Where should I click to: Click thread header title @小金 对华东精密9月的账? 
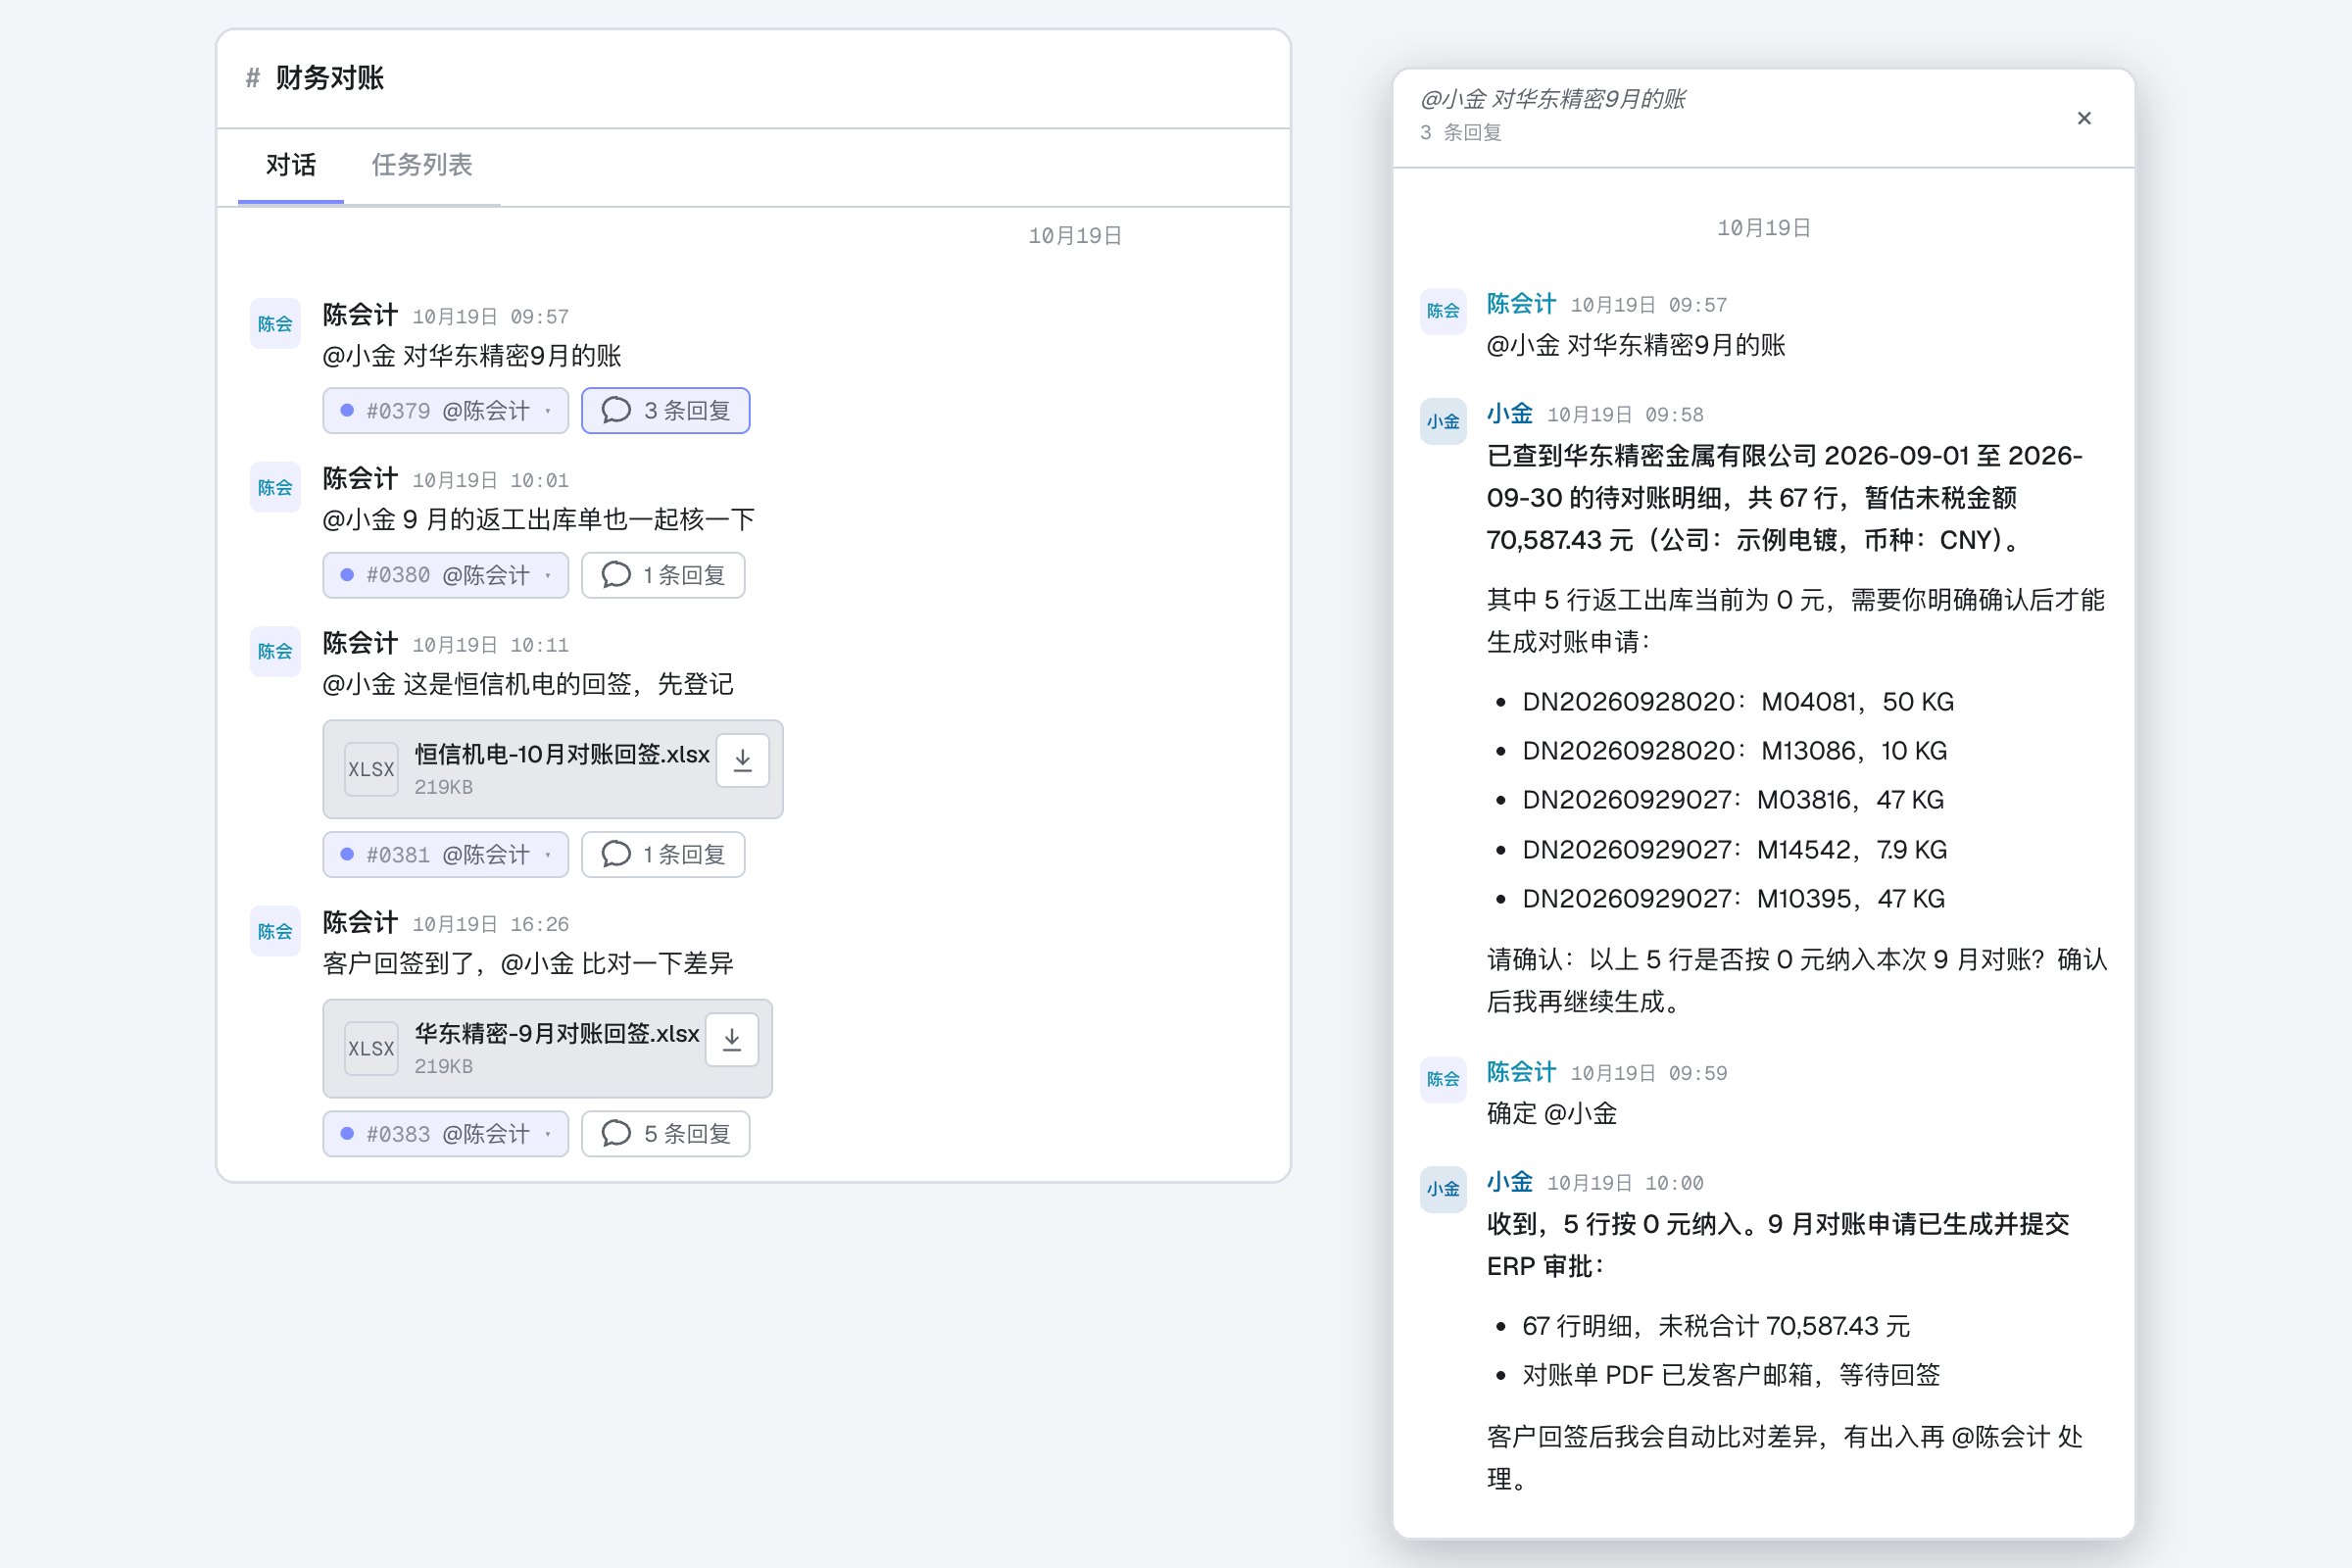pyautogui.click(x=1553, y=99)
